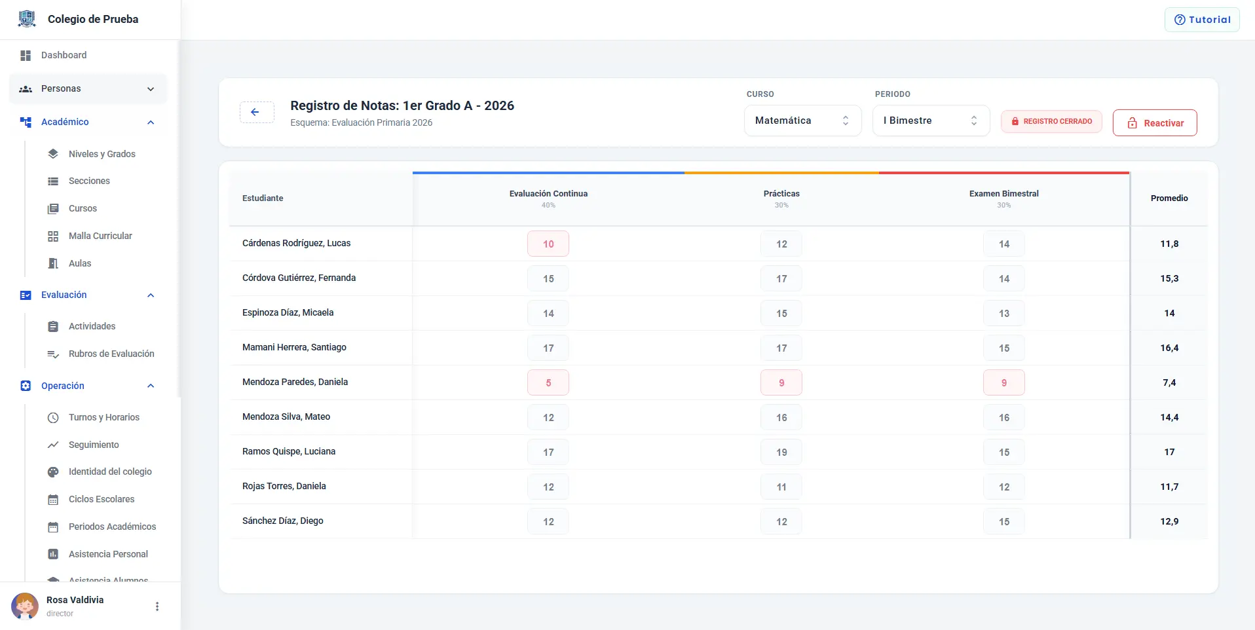Click the Aulas door icon
This screenshot has width=1255, height=630.
tap(53, 264)
